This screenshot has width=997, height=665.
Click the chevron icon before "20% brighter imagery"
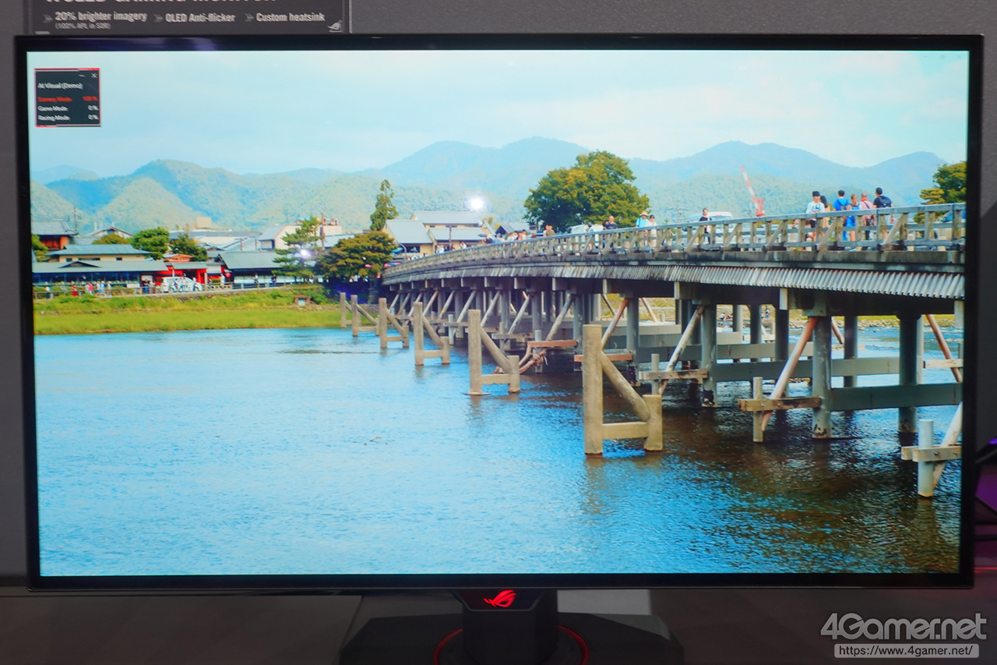pyautogui.click(x=47, y=17)
